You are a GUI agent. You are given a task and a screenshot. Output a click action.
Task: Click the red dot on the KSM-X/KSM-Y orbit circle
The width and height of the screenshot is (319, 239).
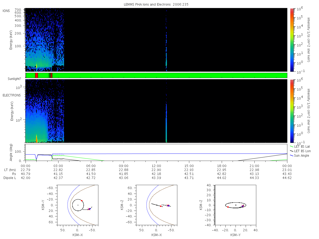(x=82, y=201)
